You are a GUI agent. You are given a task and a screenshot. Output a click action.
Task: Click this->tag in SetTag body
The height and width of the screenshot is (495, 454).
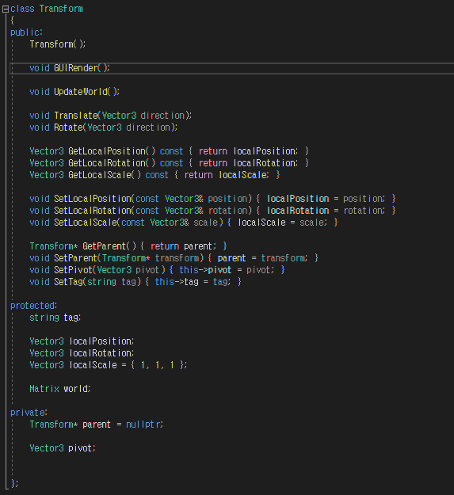pos(177,282)
